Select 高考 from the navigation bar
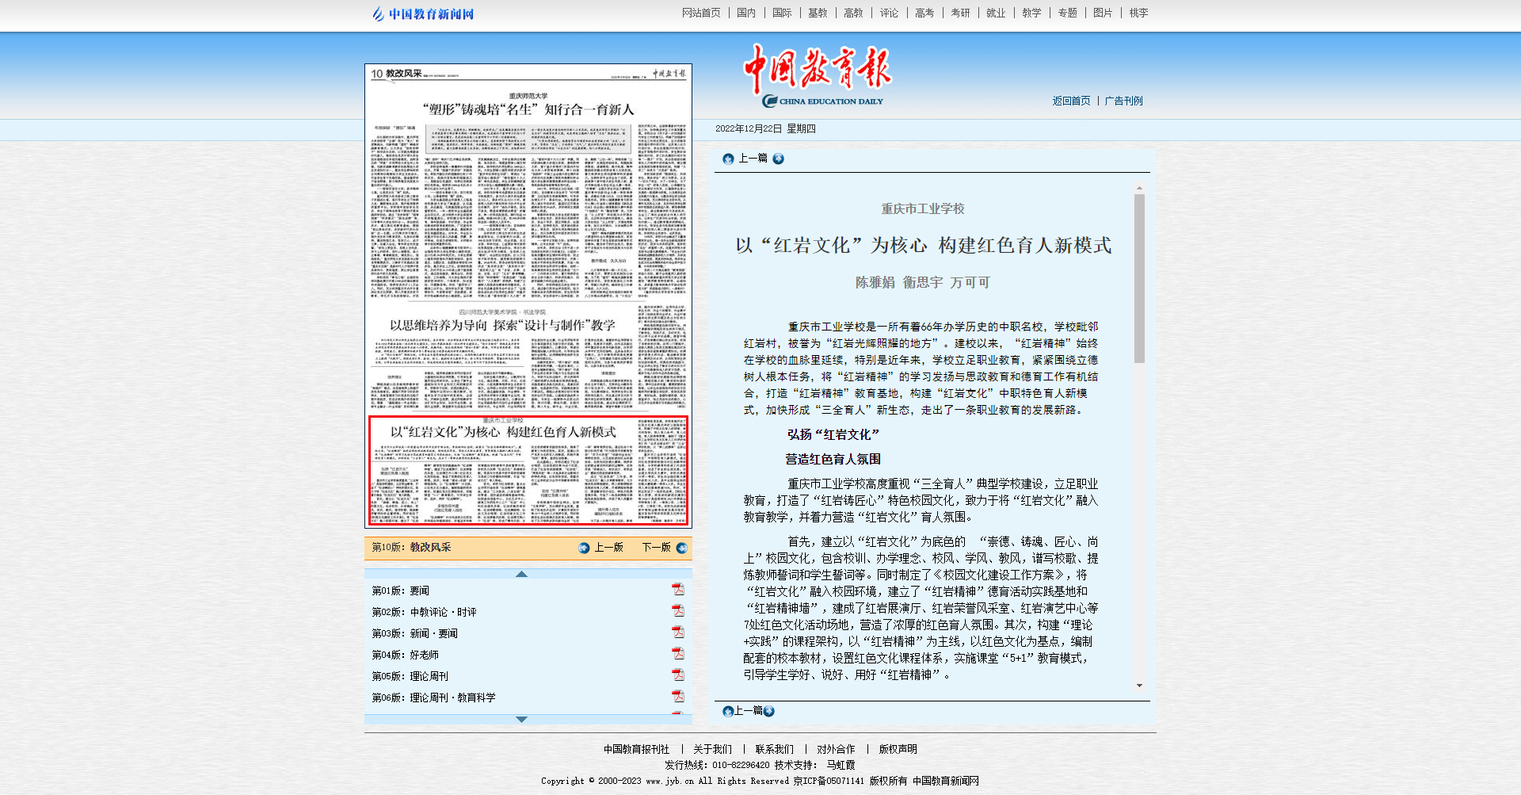Screen dimensions: 1521x795 coord(924,13)
